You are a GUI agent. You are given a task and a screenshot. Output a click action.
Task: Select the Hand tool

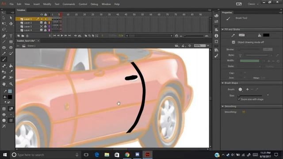point(4,84)
